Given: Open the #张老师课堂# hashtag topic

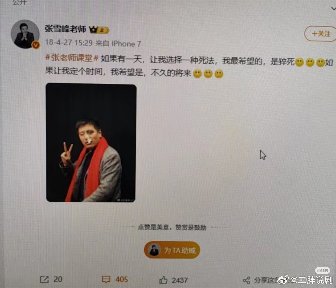Looking at the screenshot, I should tap(72, 58).
